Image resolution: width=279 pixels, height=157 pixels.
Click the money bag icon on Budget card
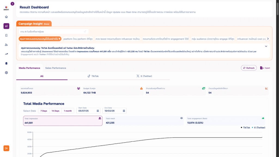(141, 88)
